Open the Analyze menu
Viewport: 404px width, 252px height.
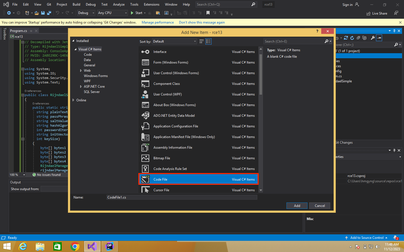pos(119,4)
